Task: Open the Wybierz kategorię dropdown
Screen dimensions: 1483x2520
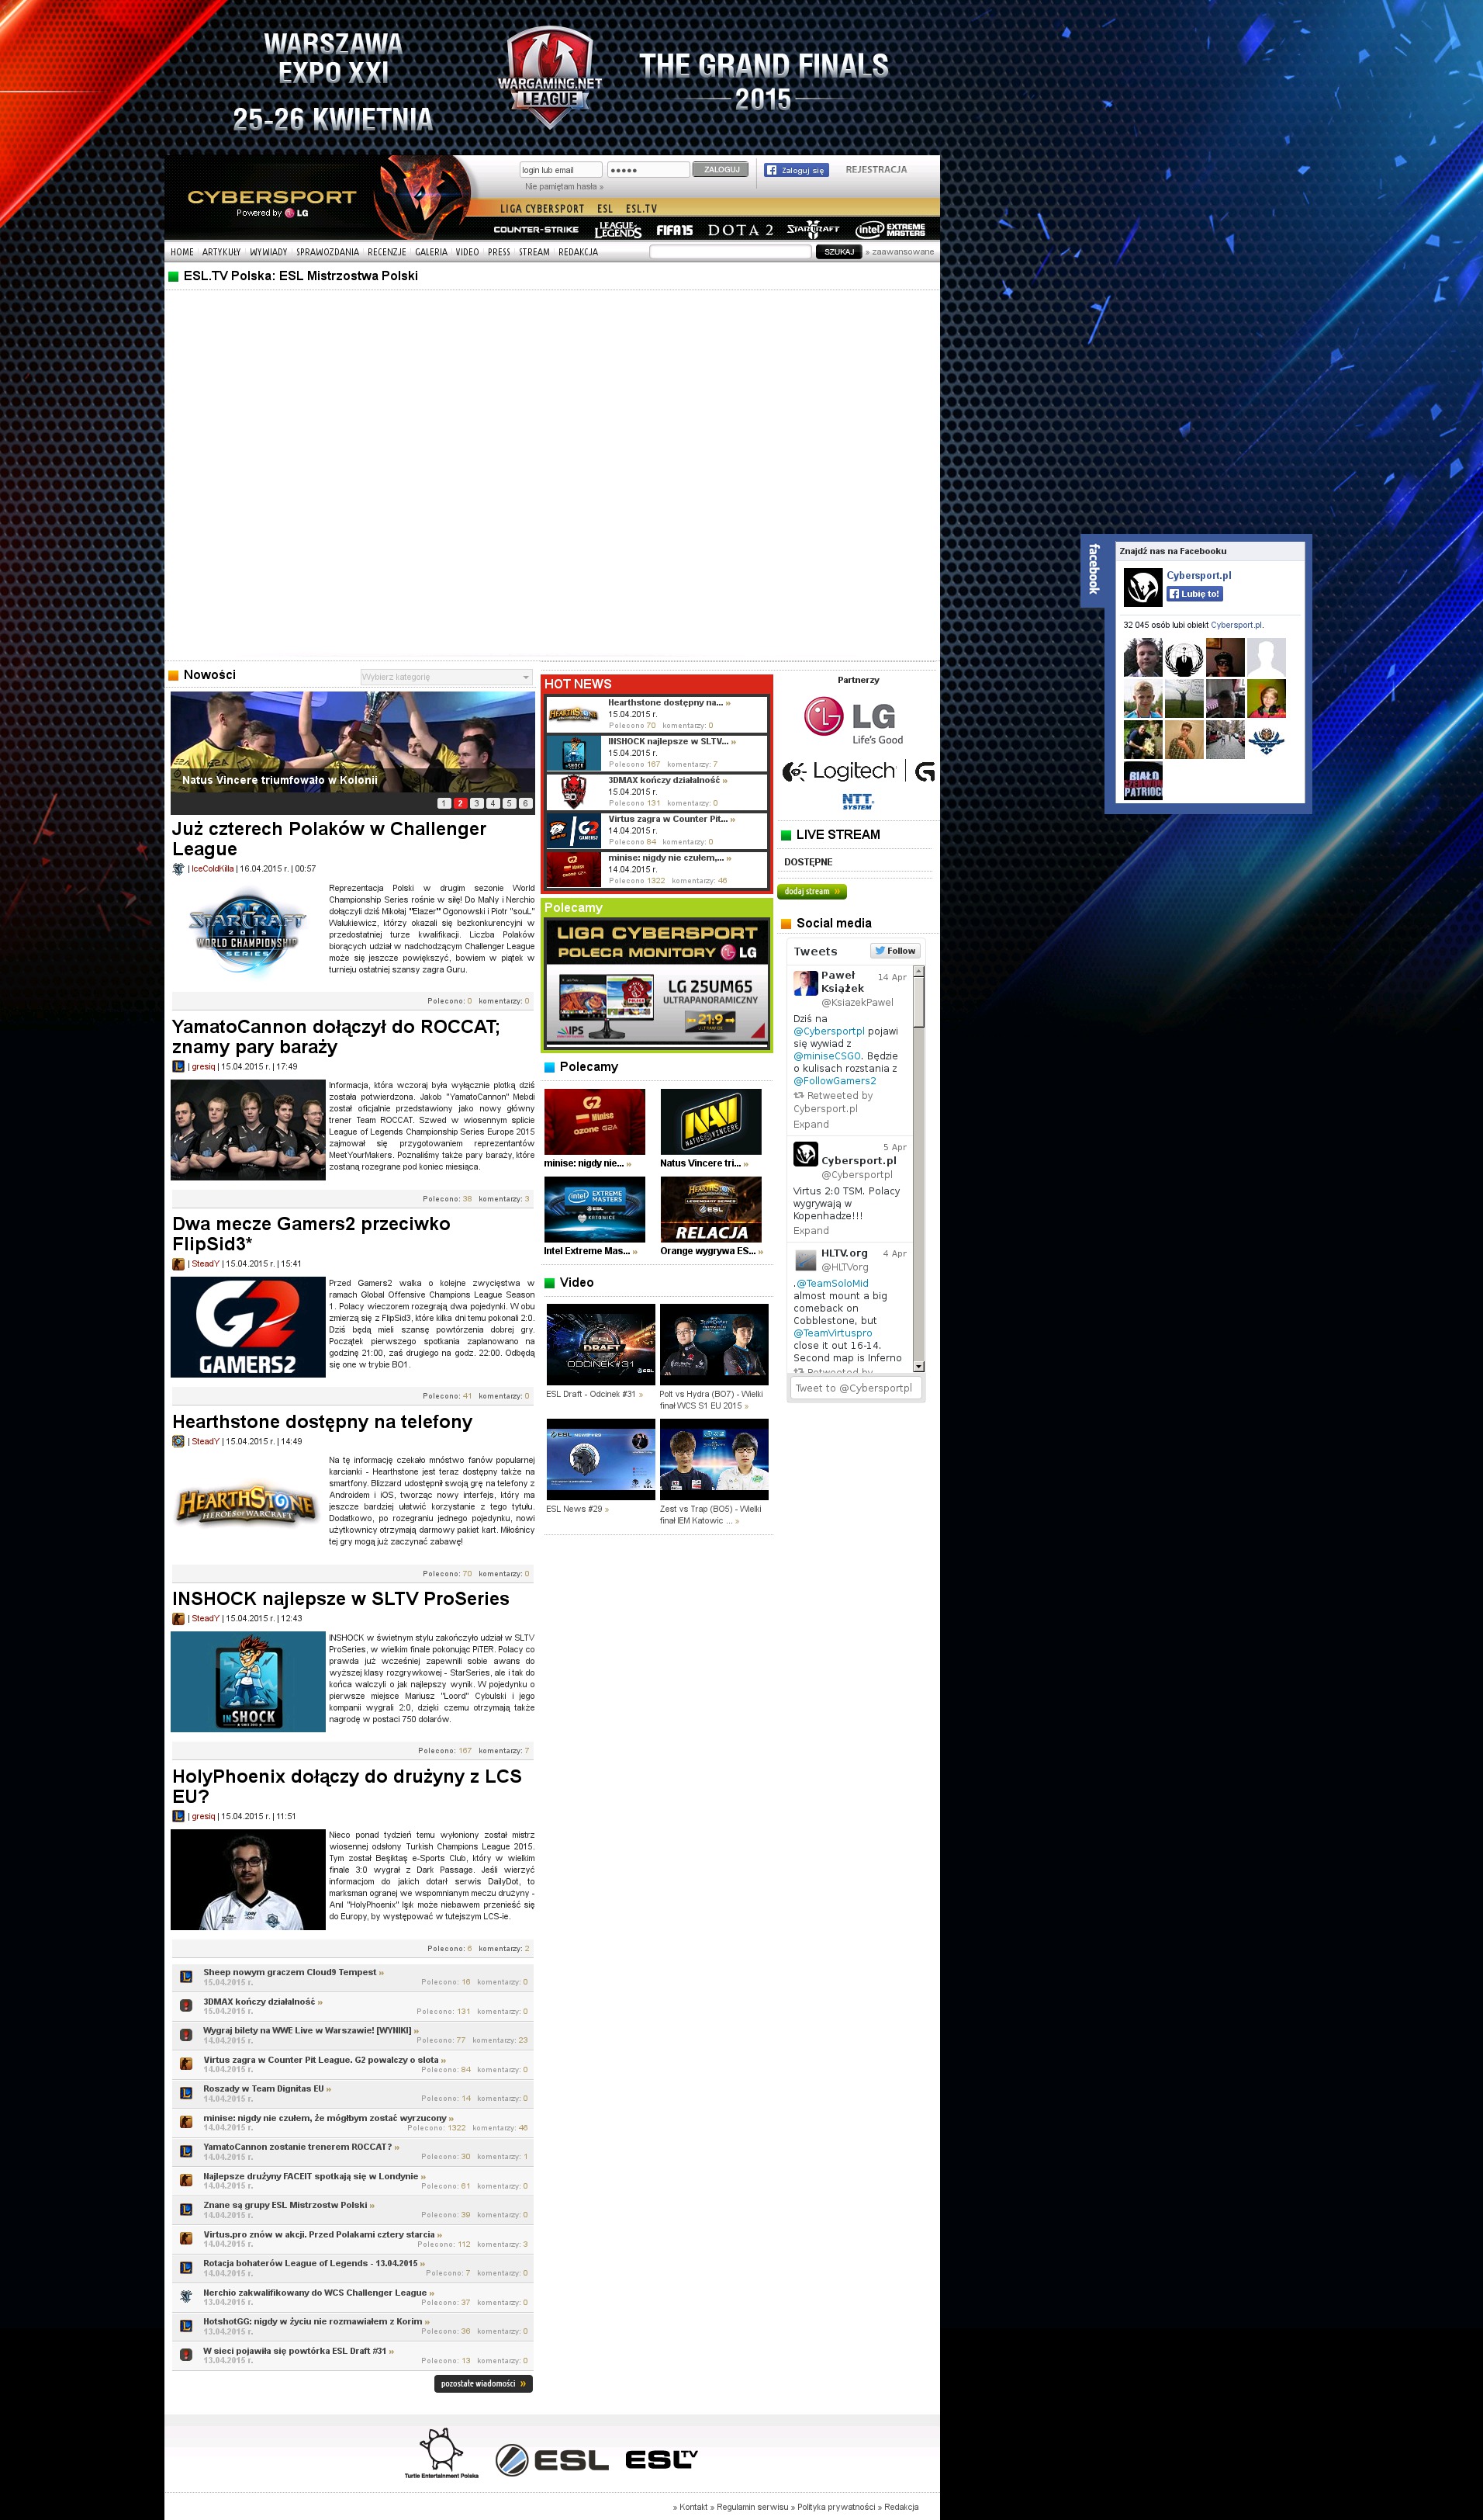Action: (x=446, y=677)
